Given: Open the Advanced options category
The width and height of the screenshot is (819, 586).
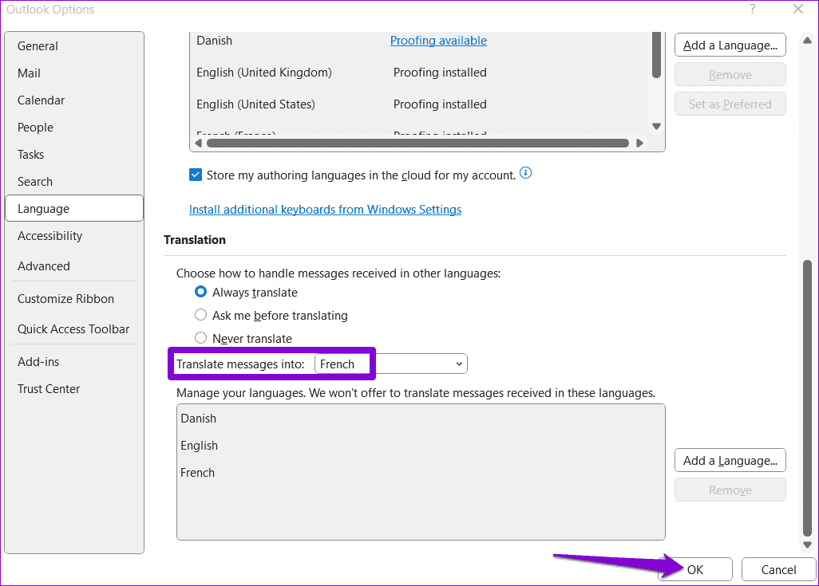Looking at the screenshot, I should click(x=74, y=266).
